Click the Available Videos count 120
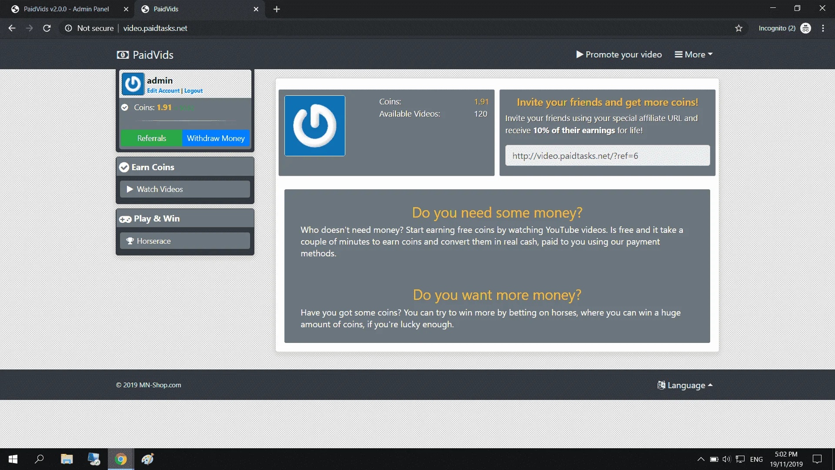This screenshot has width=835, height=470. (481, 114)
